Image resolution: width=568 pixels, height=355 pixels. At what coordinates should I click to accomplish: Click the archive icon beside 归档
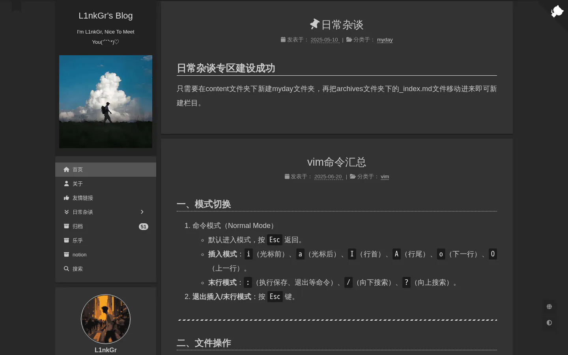(66, 226)
